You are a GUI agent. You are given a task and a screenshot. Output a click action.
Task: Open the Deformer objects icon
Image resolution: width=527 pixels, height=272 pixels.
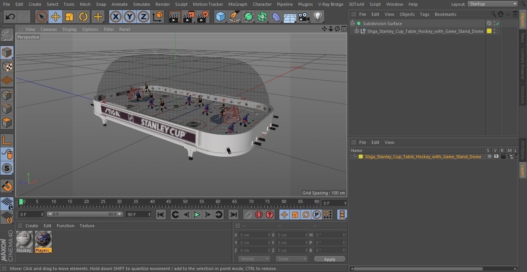[x=276, y=17]
